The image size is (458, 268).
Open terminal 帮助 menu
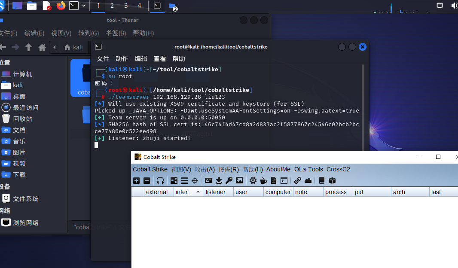179,59
